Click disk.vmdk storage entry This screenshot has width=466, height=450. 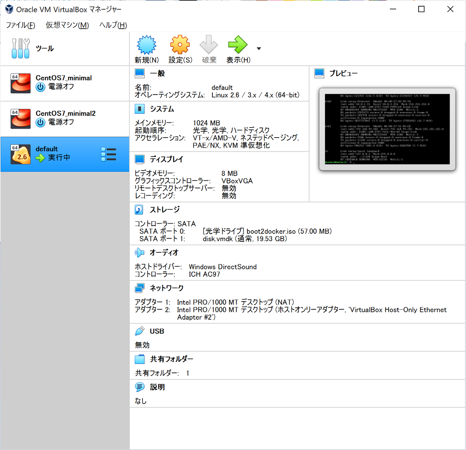[245, 239]
